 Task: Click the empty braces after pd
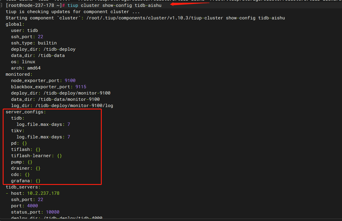point(24,143)
